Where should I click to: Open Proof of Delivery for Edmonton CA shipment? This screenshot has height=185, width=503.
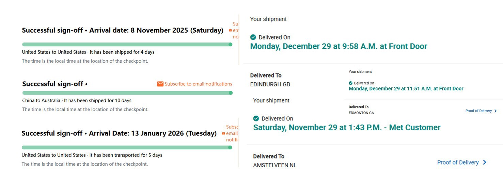[478, 111]
